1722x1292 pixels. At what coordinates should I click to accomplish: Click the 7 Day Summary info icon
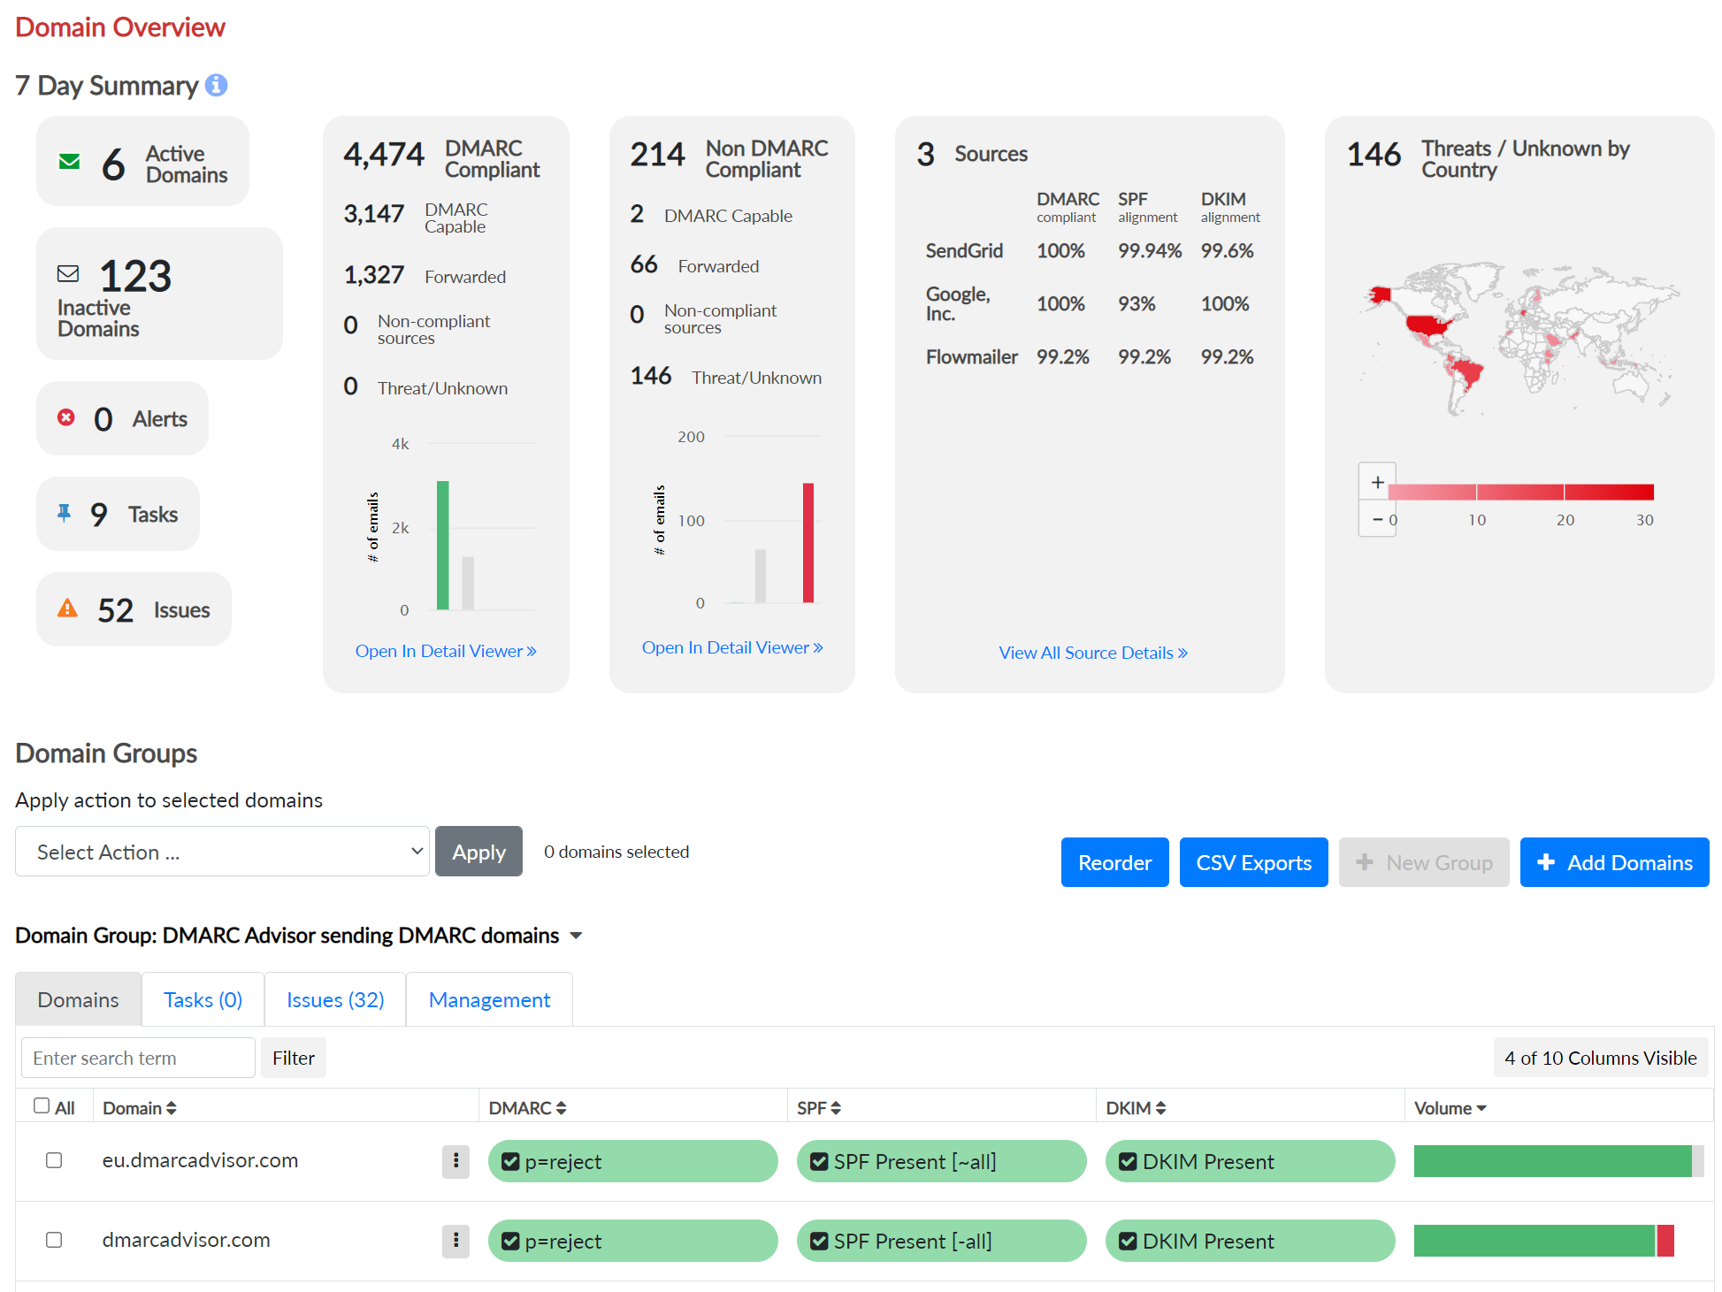[x=216, y=85]
